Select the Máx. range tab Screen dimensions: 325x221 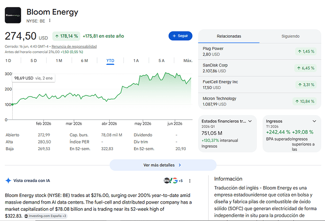[x=188, y=61]
